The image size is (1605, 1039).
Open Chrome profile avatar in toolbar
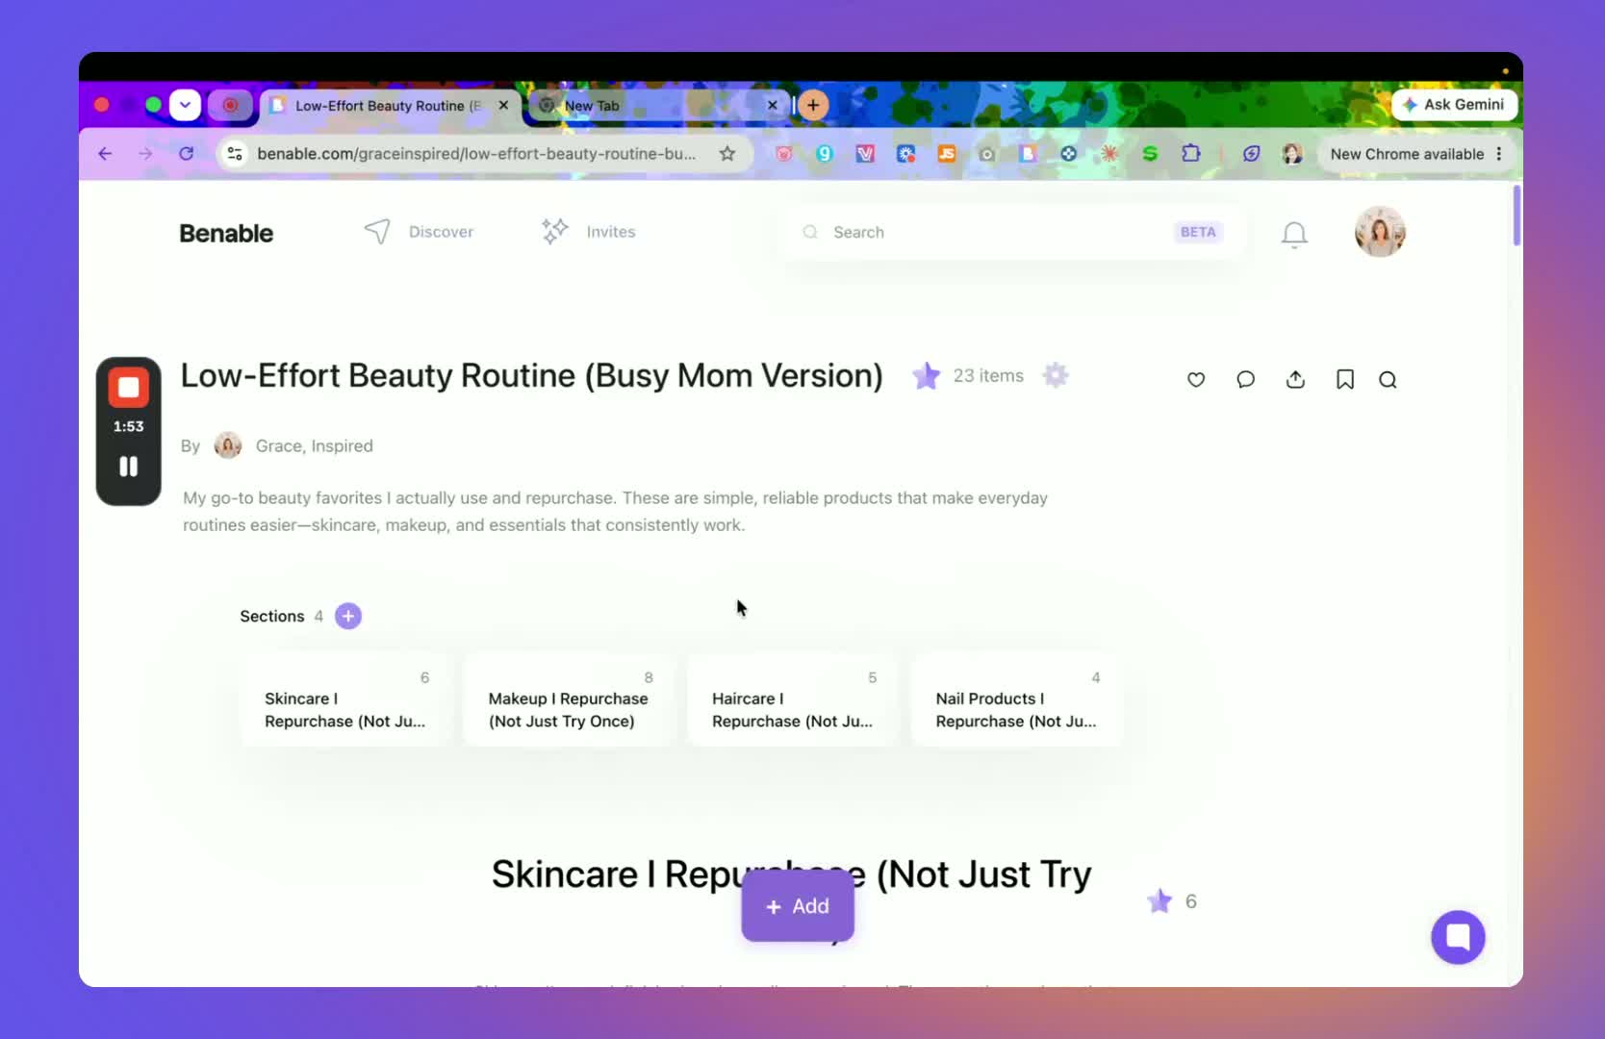click(x=1292, y=154)
